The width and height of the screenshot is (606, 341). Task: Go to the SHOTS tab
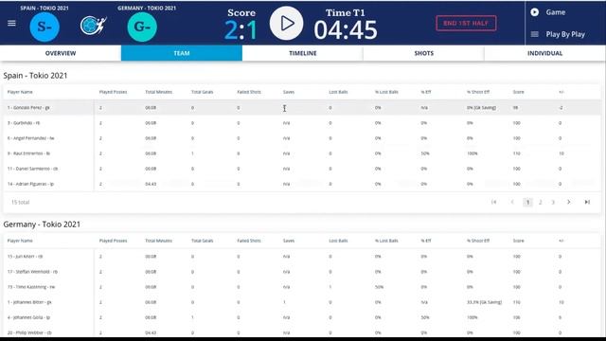[423, 53]
